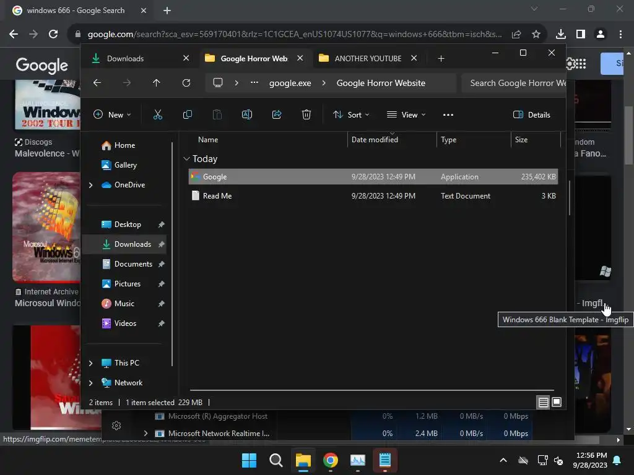Refresh the File Explorer folder view

pos(186,83)
